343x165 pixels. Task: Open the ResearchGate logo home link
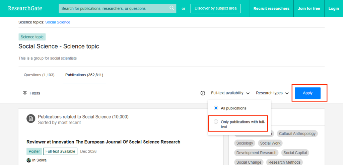[x=25, y=8]
